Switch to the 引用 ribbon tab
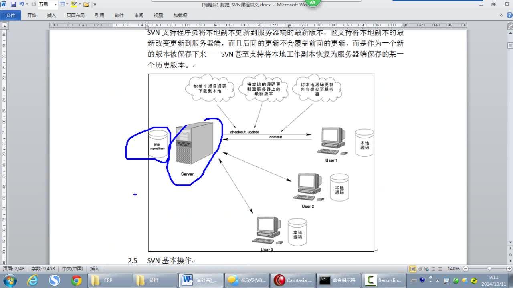513x288 pixels. [99, 15]
